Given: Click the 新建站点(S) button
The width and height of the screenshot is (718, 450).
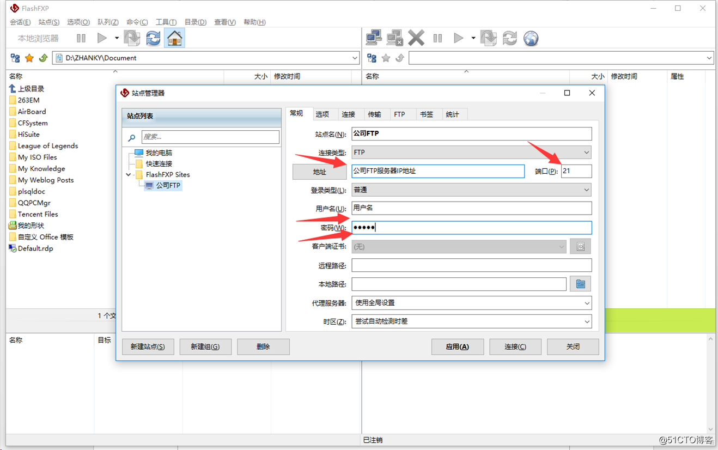Looking at the screenshot, I should coord(148,346).
